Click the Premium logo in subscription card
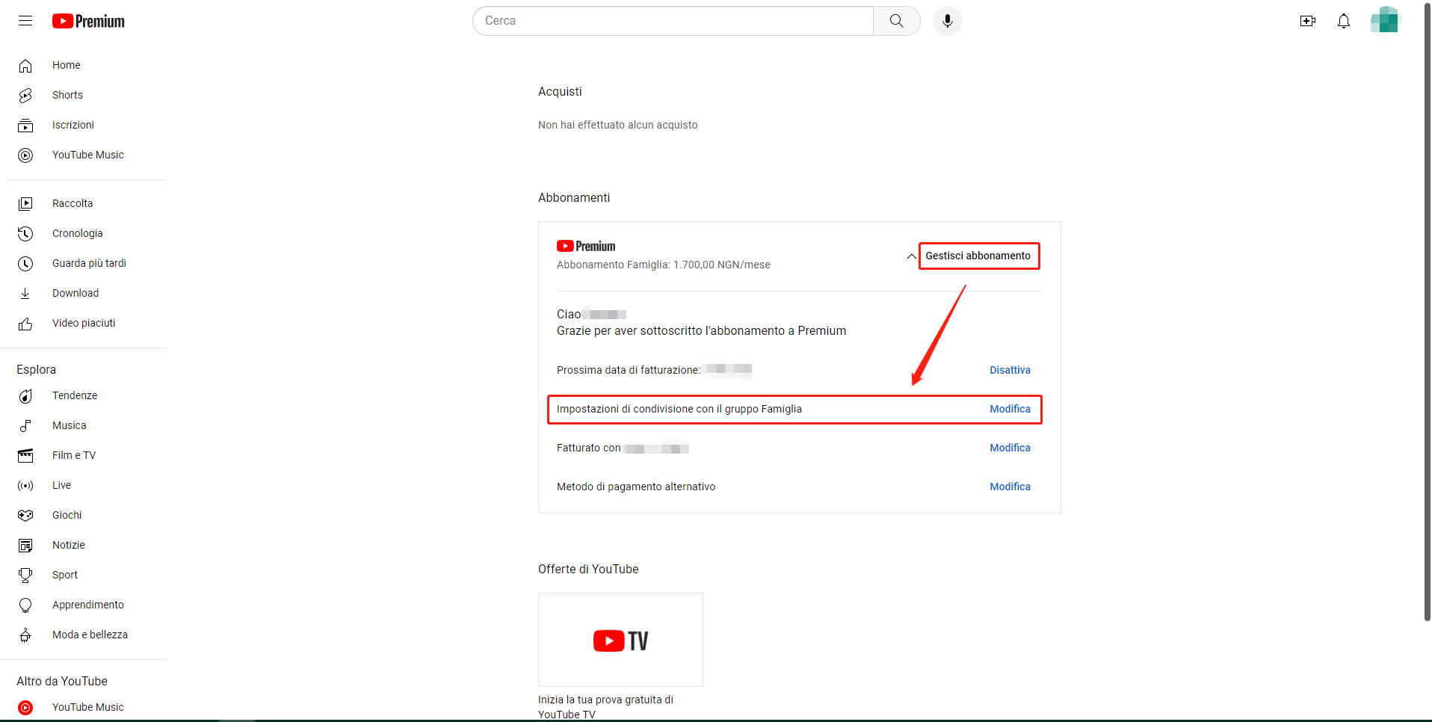This screenshot has width=1432, height=722. [x=586, y=246]
